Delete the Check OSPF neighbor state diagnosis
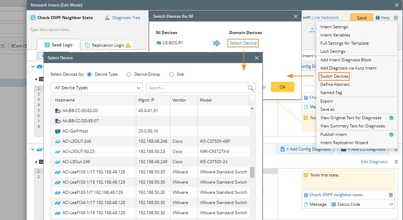 (391, 195)
